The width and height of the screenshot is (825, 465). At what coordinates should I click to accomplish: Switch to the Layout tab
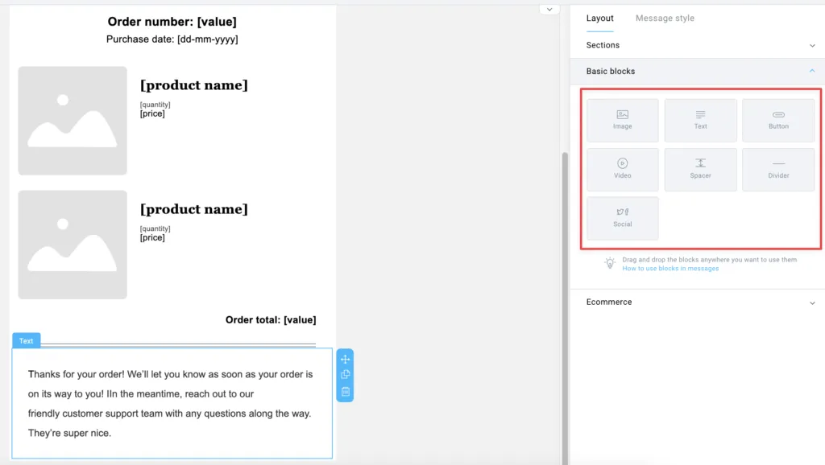599,18
